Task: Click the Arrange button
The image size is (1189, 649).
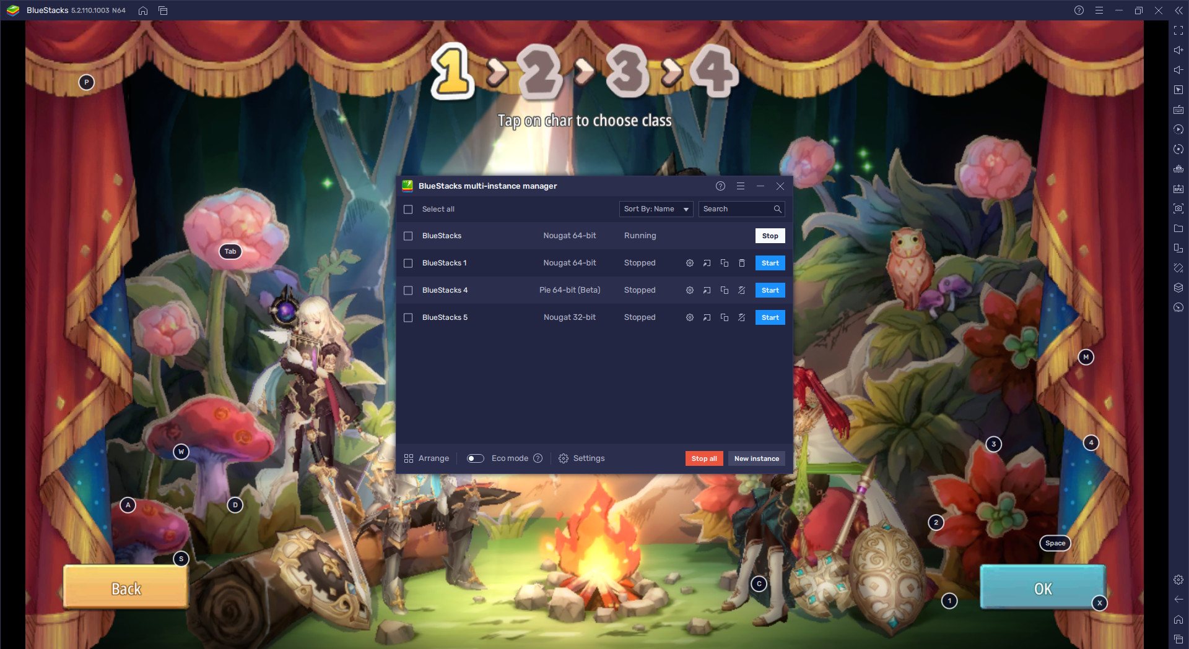Action: pos(426,458)
